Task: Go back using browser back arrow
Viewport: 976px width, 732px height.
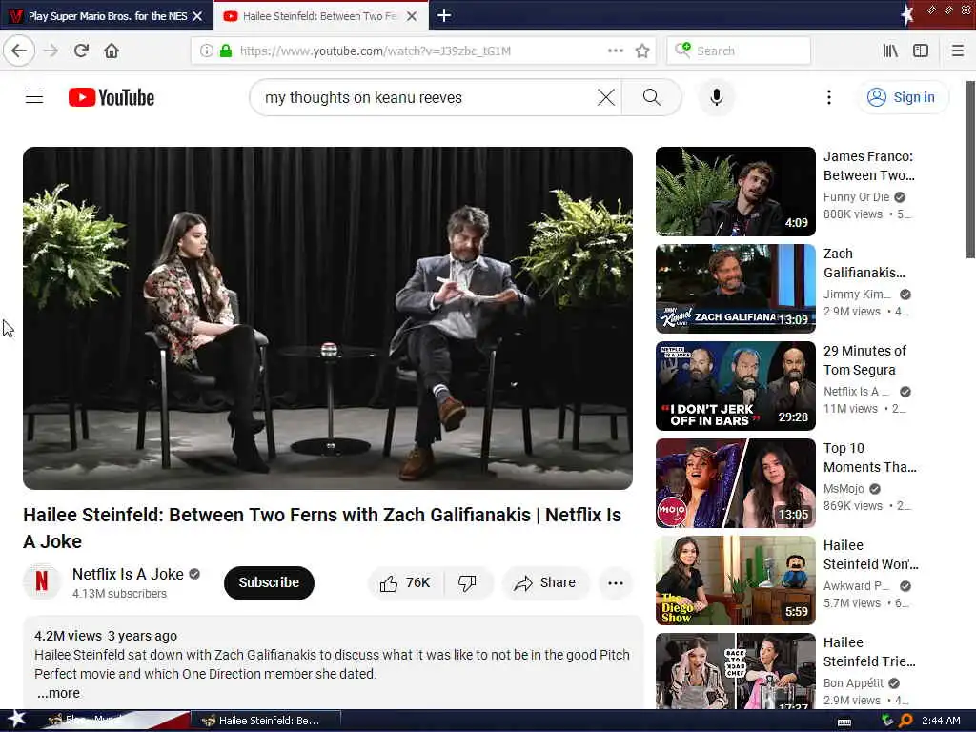Action: pyautogui.click(x=19, y=51)
